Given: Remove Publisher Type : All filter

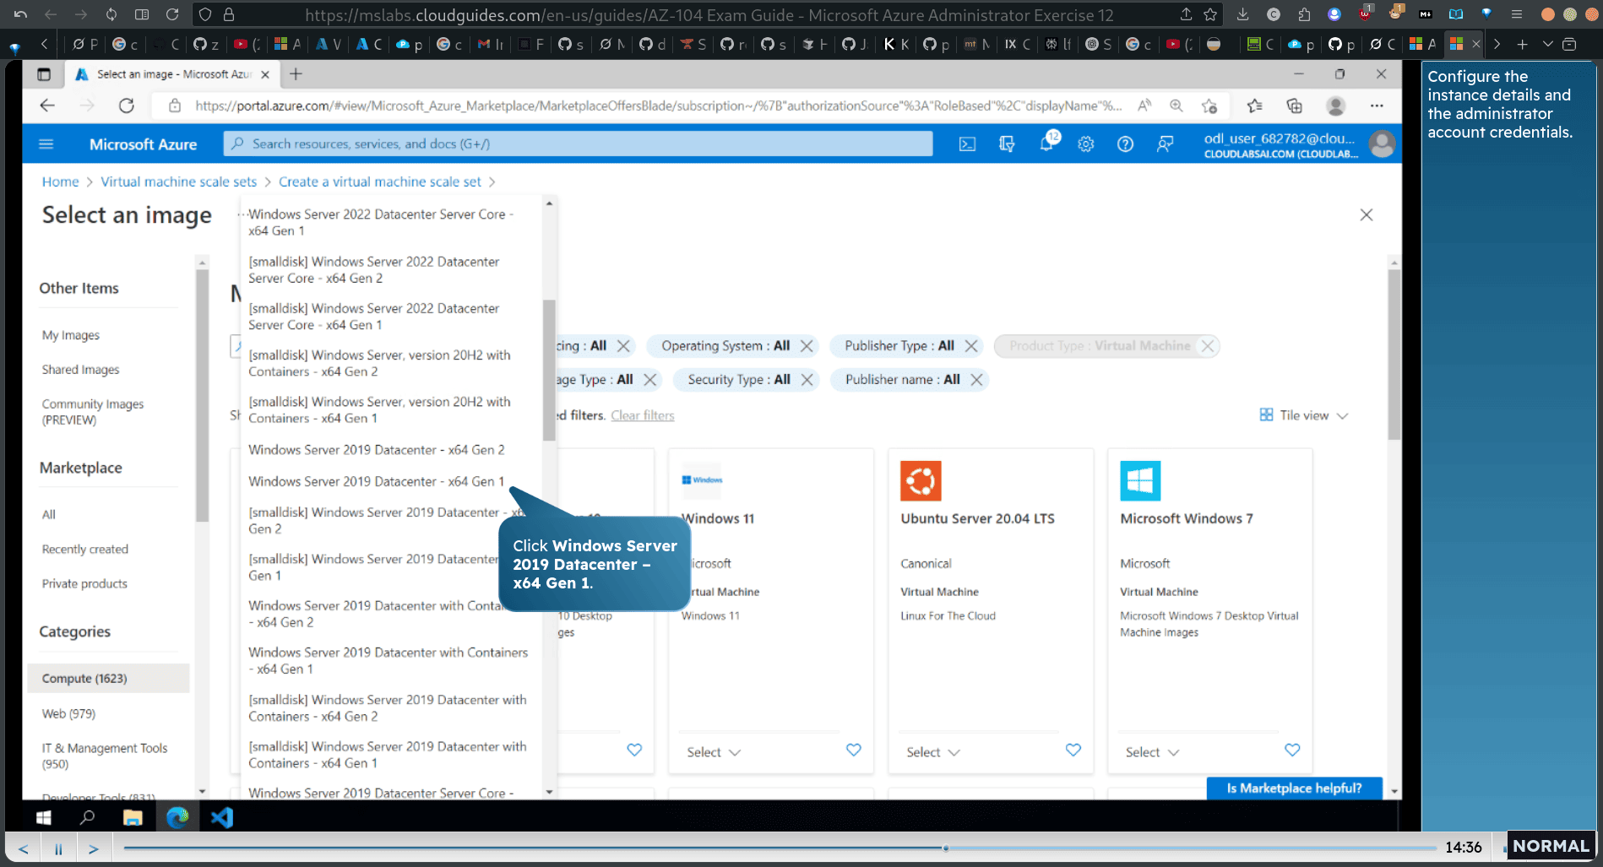Looking at the screenshot, I should (971, 346).
